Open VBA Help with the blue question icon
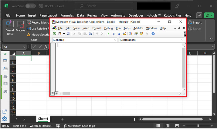 (153, 34)
